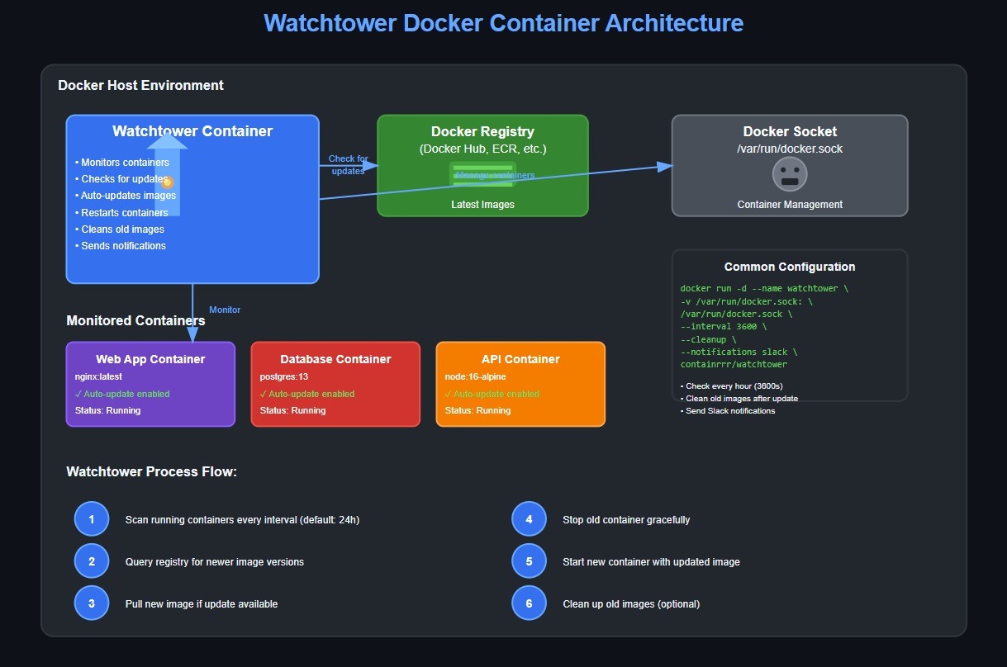Collapse the Common Configuration panel
1007x667 pixels.
click(x=790, y=266)
